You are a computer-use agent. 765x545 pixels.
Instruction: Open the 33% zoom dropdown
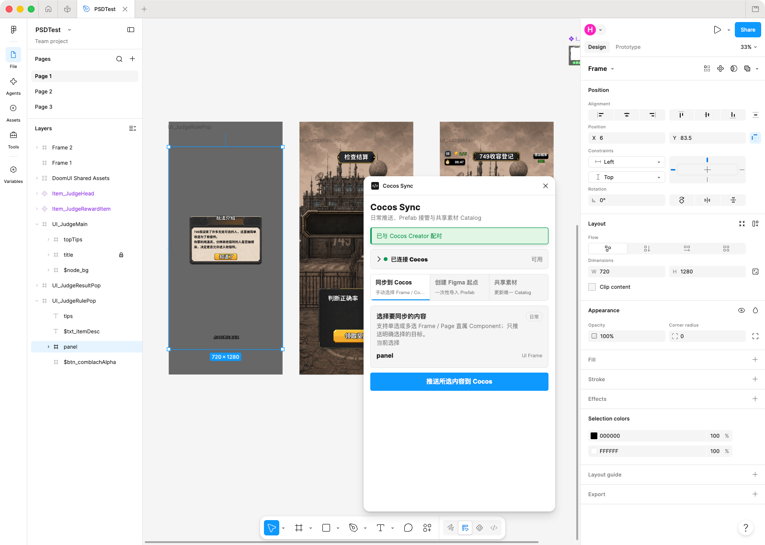tap(749, 47)
